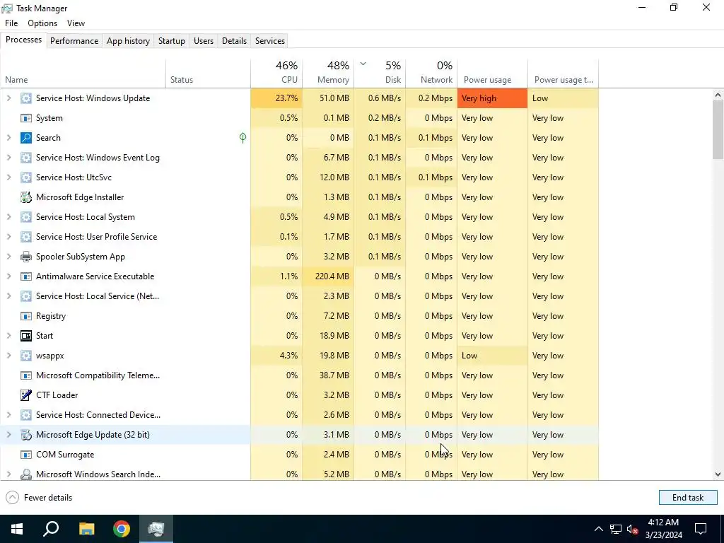
Task: Click the Microsoft Edge Installer icon
Action: [26, 197]
